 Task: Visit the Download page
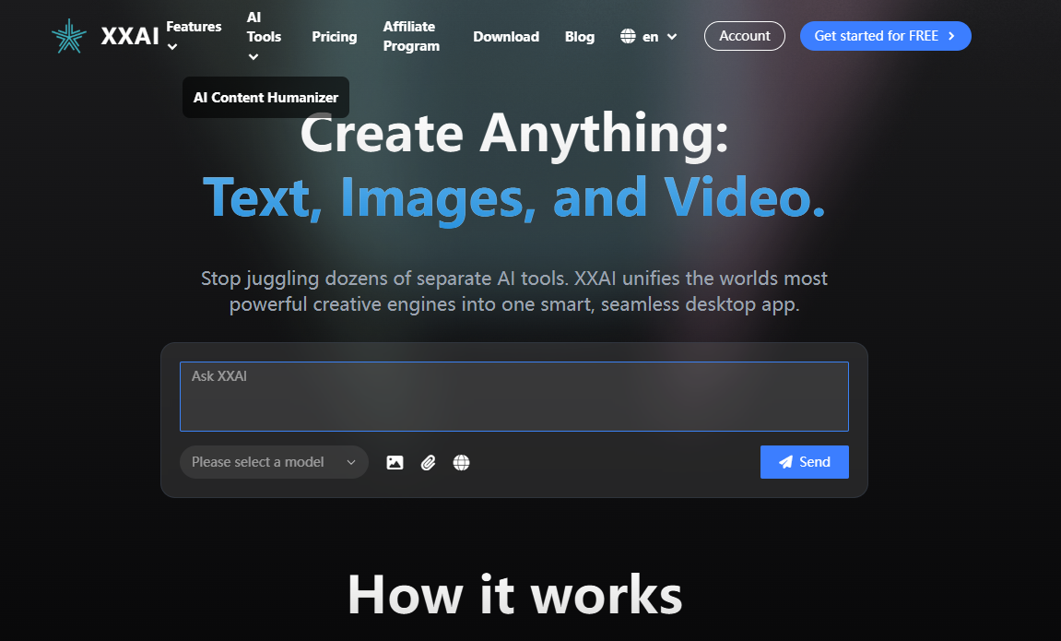pyautogui.click(x=505, y=36)
